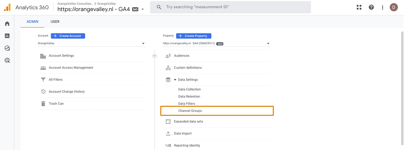404x150 pixels.
Task: Open the Google apps grid icon
Action: (x=359, y=7)
